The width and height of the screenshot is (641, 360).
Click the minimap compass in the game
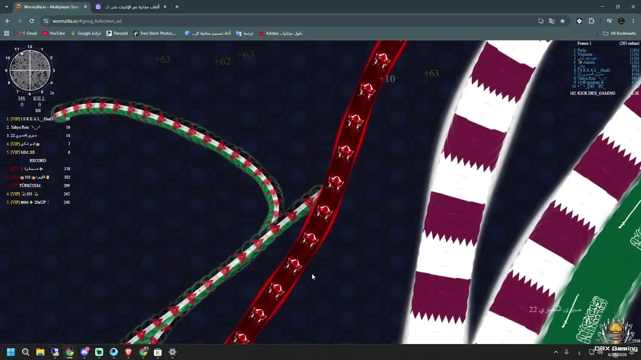click(x=30, y=70)
